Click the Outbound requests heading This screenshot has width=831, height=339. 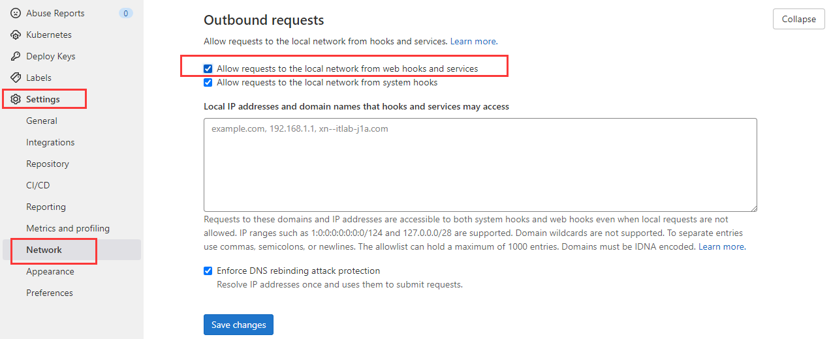[264, 20]
